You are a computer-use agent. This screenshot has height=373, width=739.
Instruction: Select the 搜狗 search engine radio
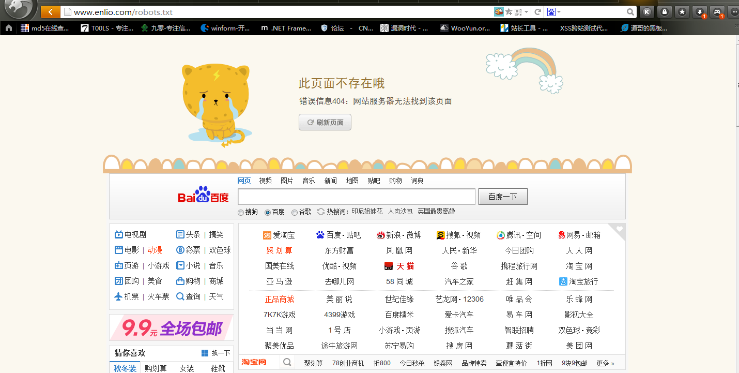pyautogui.click(x=241, y=212)
